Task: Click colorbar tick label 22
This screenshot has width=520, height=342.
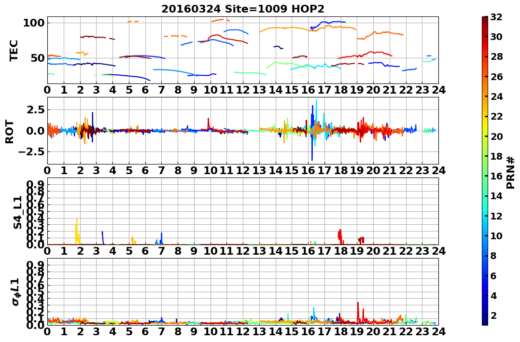Action: tap(496, 116)
